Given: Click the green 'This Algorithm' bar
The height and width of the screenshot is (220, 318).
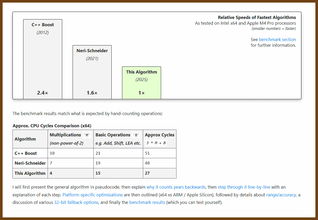Looking at the screenshot, I should coord(142,83).
